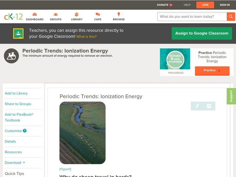Screen dimensions: 236x177
Task: Click the chemistry flask subject icon
Action: pyautogui.click(x=11, y=56)
